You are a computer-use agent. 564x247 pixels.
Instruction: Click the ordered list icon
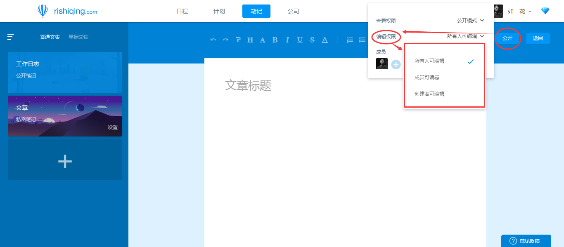[x=350, y=40]
